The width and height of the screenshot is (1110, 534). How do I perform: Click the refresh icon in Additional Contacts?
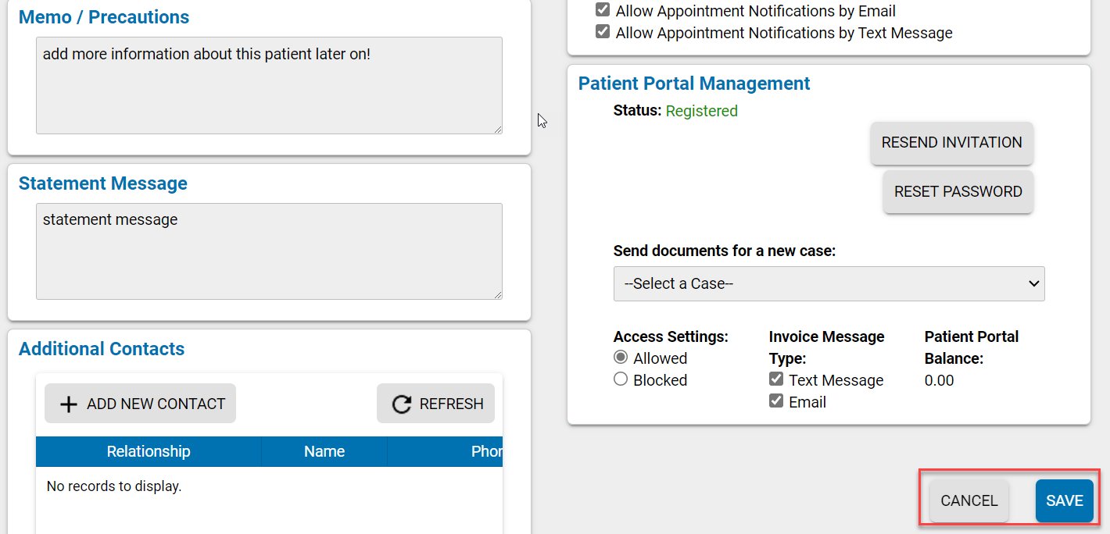click(x=401, y=404)
